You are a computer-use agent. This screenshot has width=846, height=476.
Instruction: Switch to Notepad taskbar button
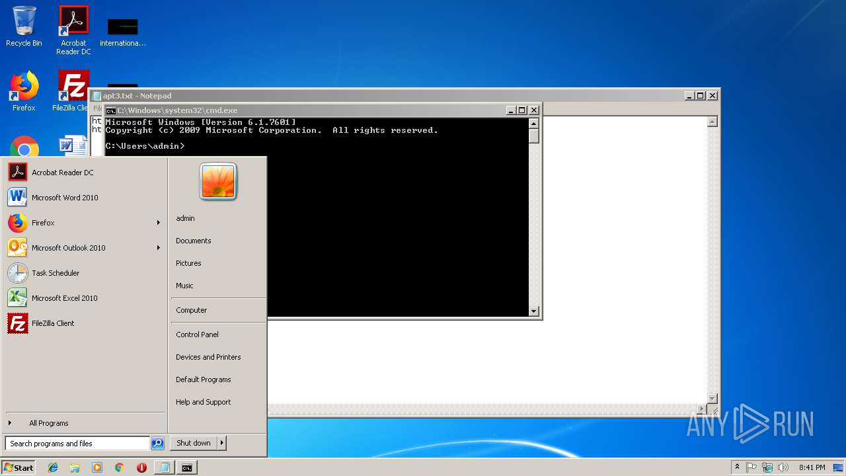pos(165,467)
